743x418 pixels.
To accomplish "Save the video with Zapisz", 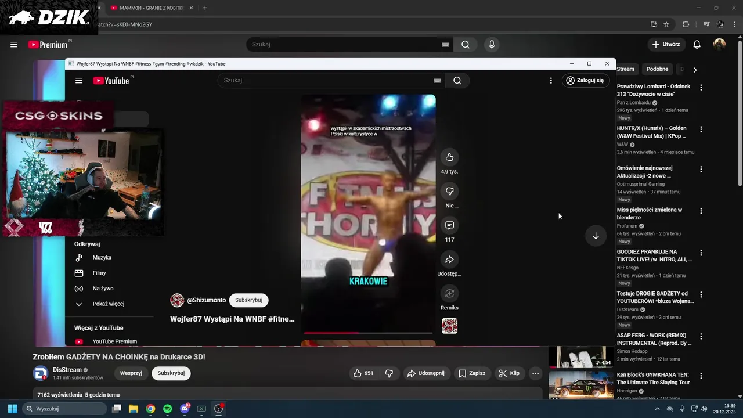I will 472,373.
